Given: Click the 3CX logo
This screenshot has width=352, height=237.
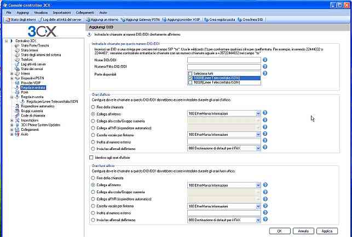Looking at the screenshot, I should point(42,31).
